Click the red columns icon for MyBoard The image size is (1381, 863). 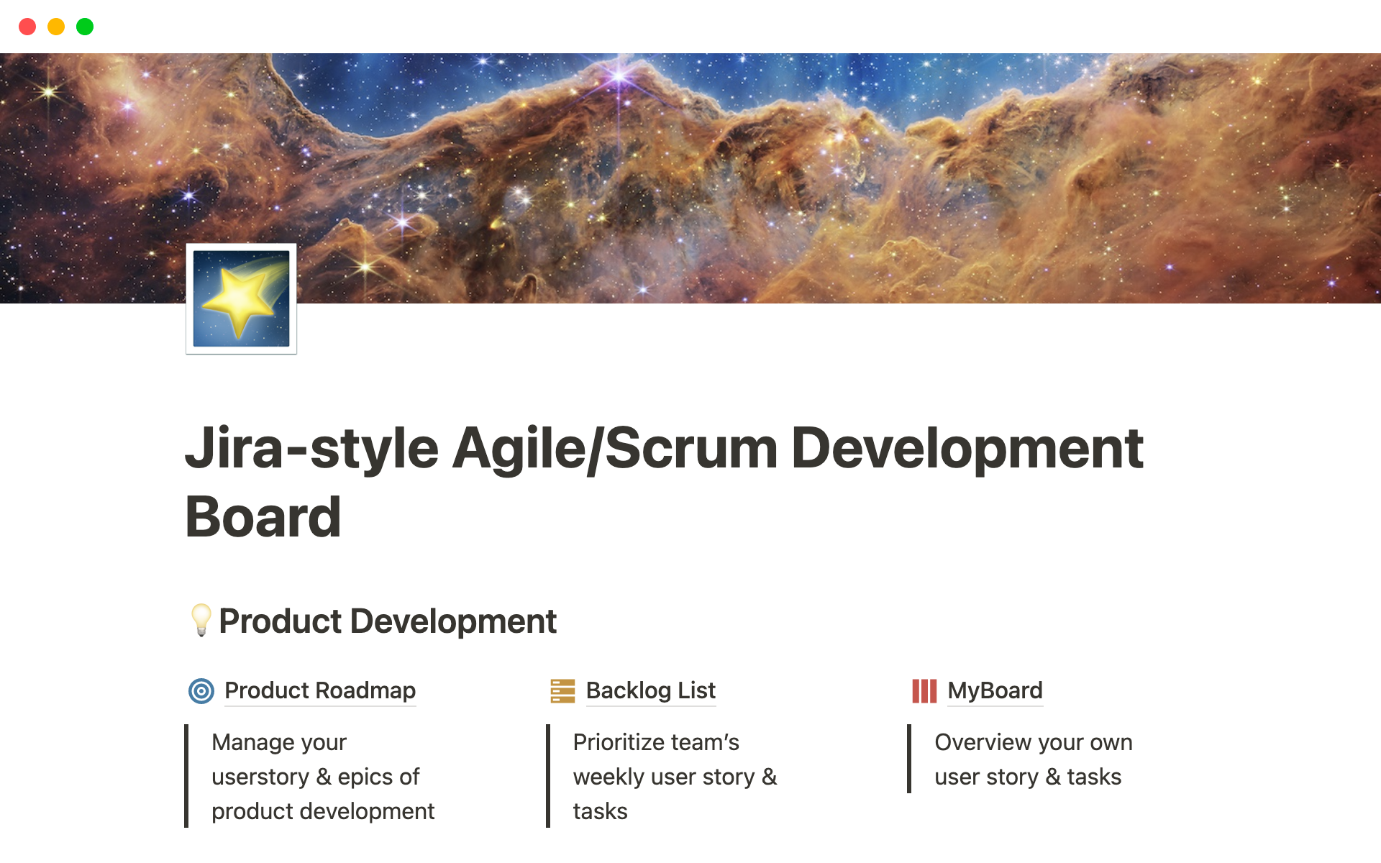pyautogui.click(x=924, y=691)
